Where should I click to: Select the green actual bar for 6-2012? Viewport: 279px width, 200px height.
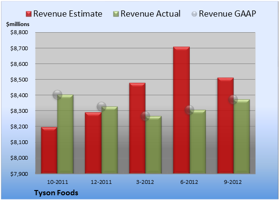click(198, 142)
